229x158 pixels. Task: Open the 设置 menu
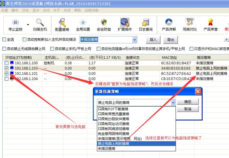point(4,10)
